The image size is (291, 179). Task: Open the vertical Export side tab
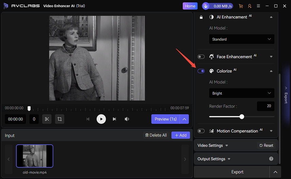point(286,95)
